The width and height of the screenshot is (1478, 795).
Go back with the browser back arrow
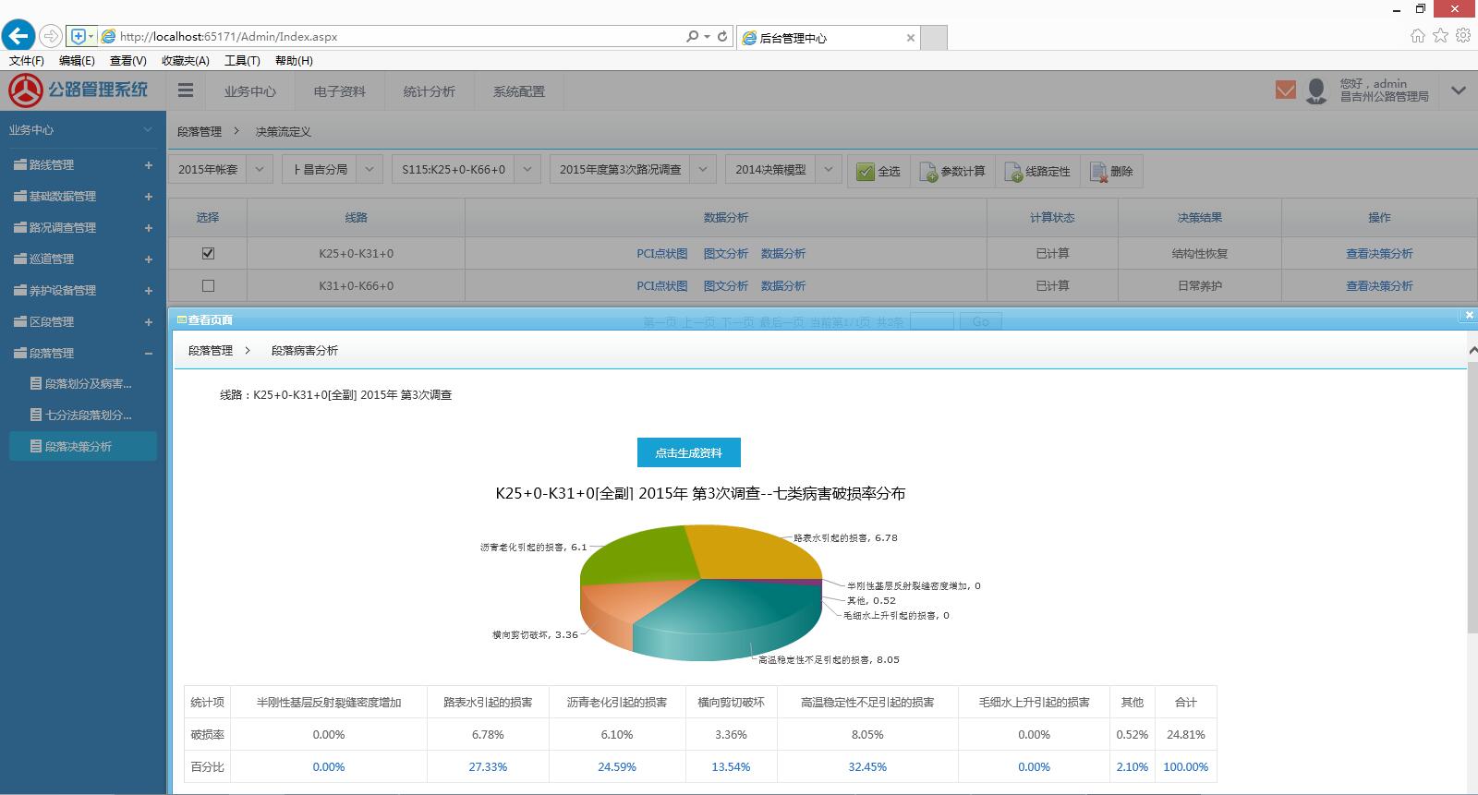(x=18, y=36)
